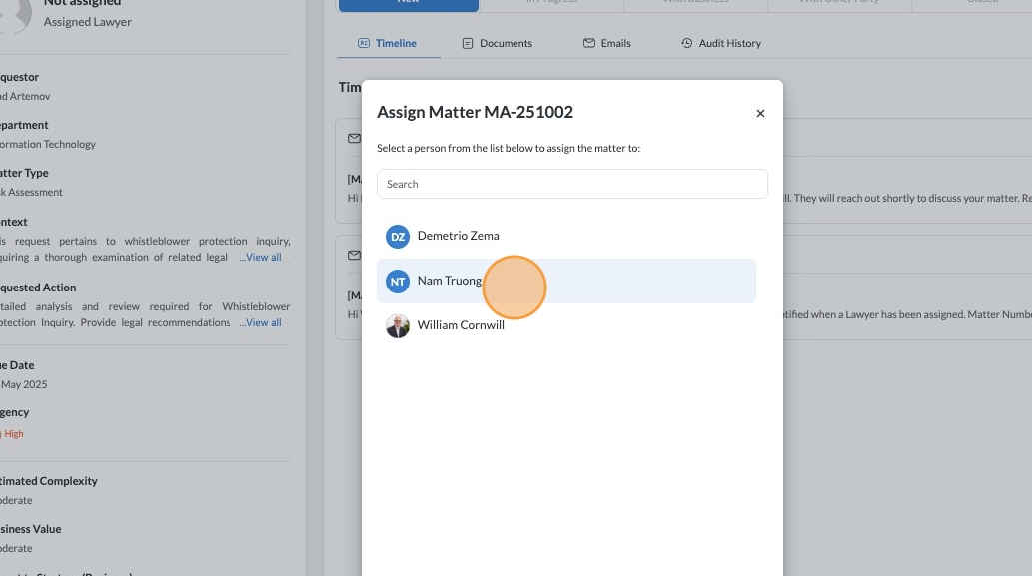
Task: Click the Audit History clock icon
Action: 686,43
